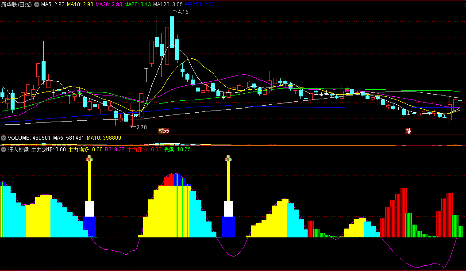The height and width of the screenshot is (271, 466).
Task: Click the 主力退场: 0.00 label
Action: pos(48,149)
